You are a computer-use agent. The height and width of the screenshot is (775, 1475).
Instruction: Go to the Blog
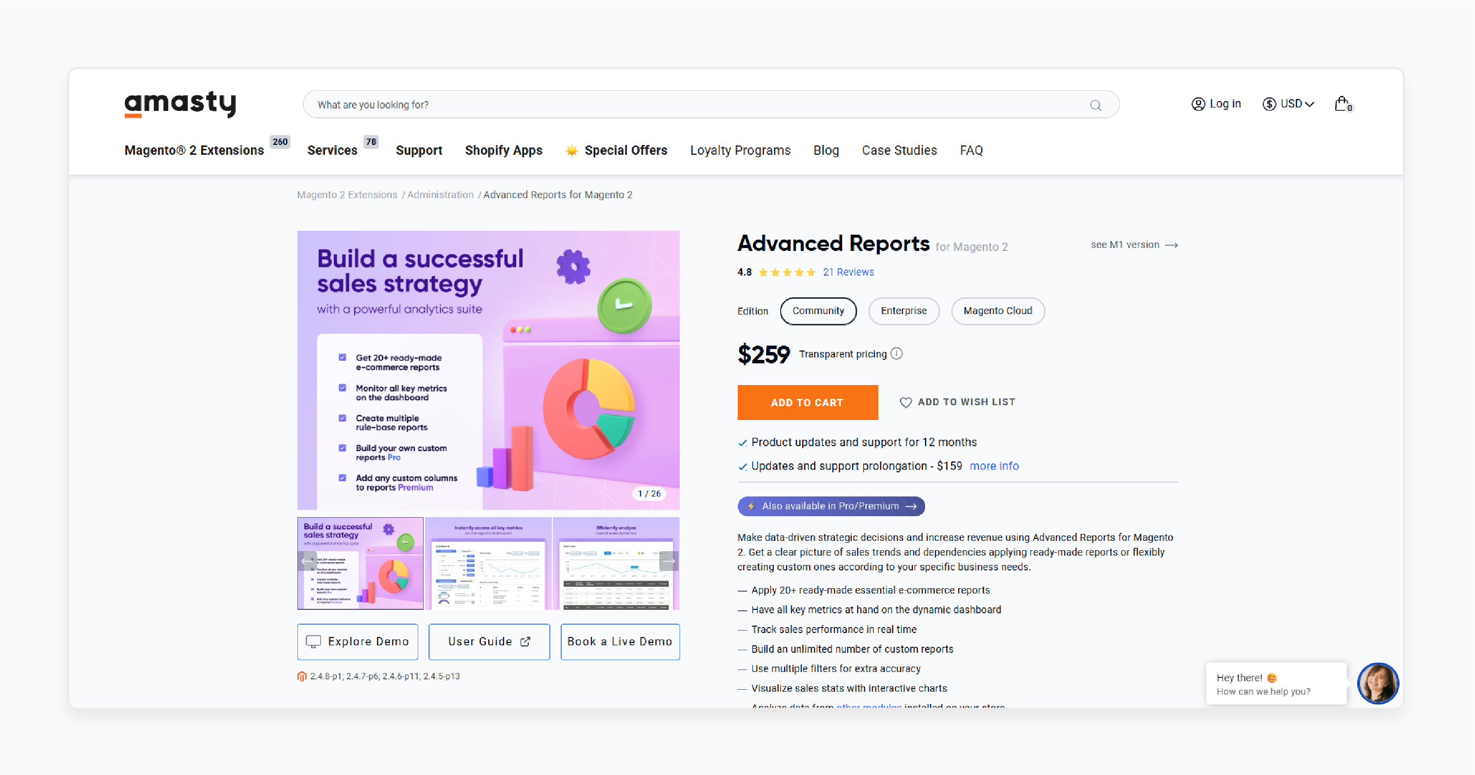click(x=826, y=150)
